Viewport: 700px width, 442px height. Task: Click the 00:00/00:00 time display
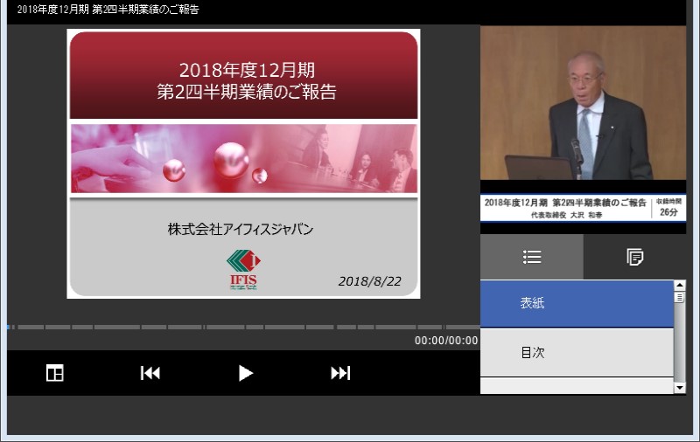pyautogui.click(x=446, y=341)
